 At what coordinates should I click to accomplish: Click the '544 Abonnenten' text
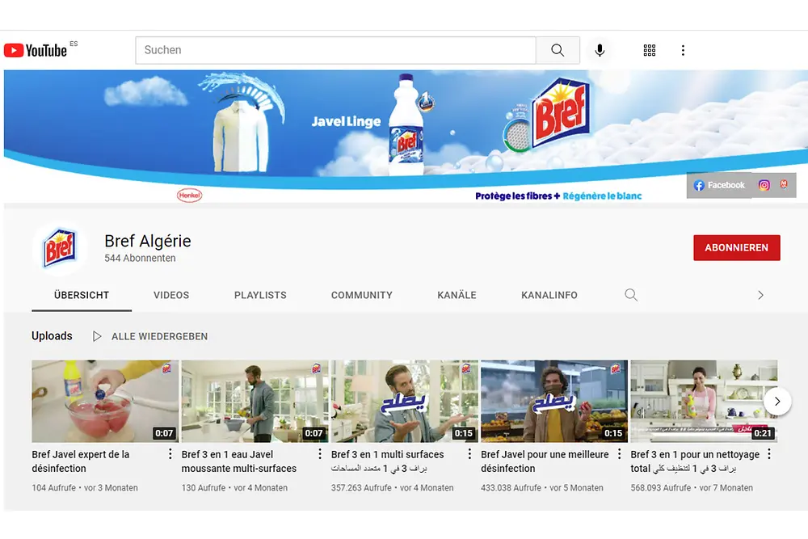pyautogui.click(x=140, y=258)
